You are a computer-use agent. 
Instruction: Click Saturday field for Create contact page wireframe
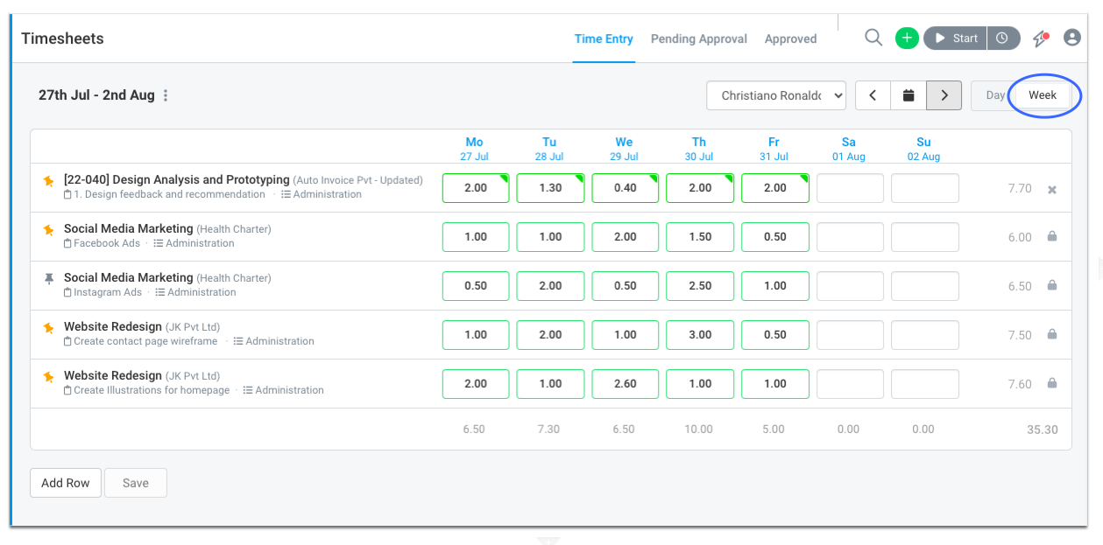(x=850, y=334)
